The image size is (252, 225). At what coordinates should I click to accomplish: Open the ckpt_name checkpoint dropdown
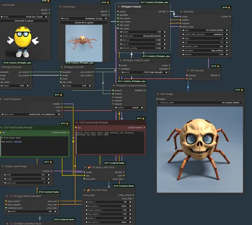(31, 114)
